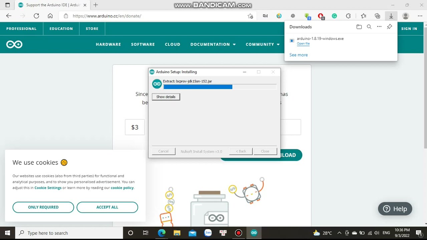This screenshot has height=240, width=427.
Task: Click the Windows search box
Action: pos(69,233)
